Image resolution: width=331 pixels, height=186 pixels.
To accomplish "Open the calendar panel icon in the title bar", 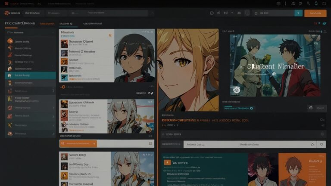I will (278, 3).
